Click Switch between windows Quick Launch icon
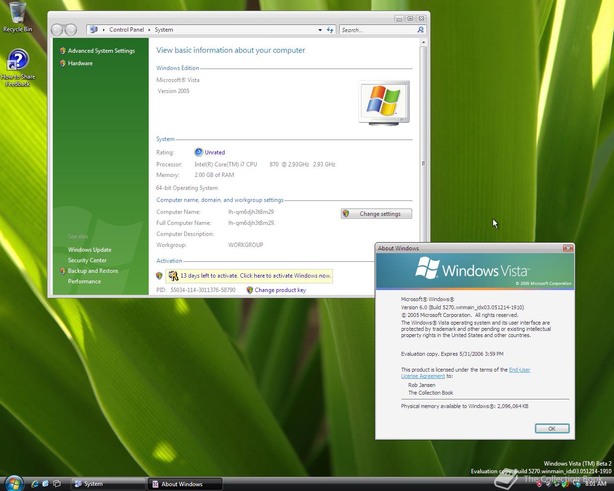Image resolution: width=614 pixels, height=491 pixels. 57,484
